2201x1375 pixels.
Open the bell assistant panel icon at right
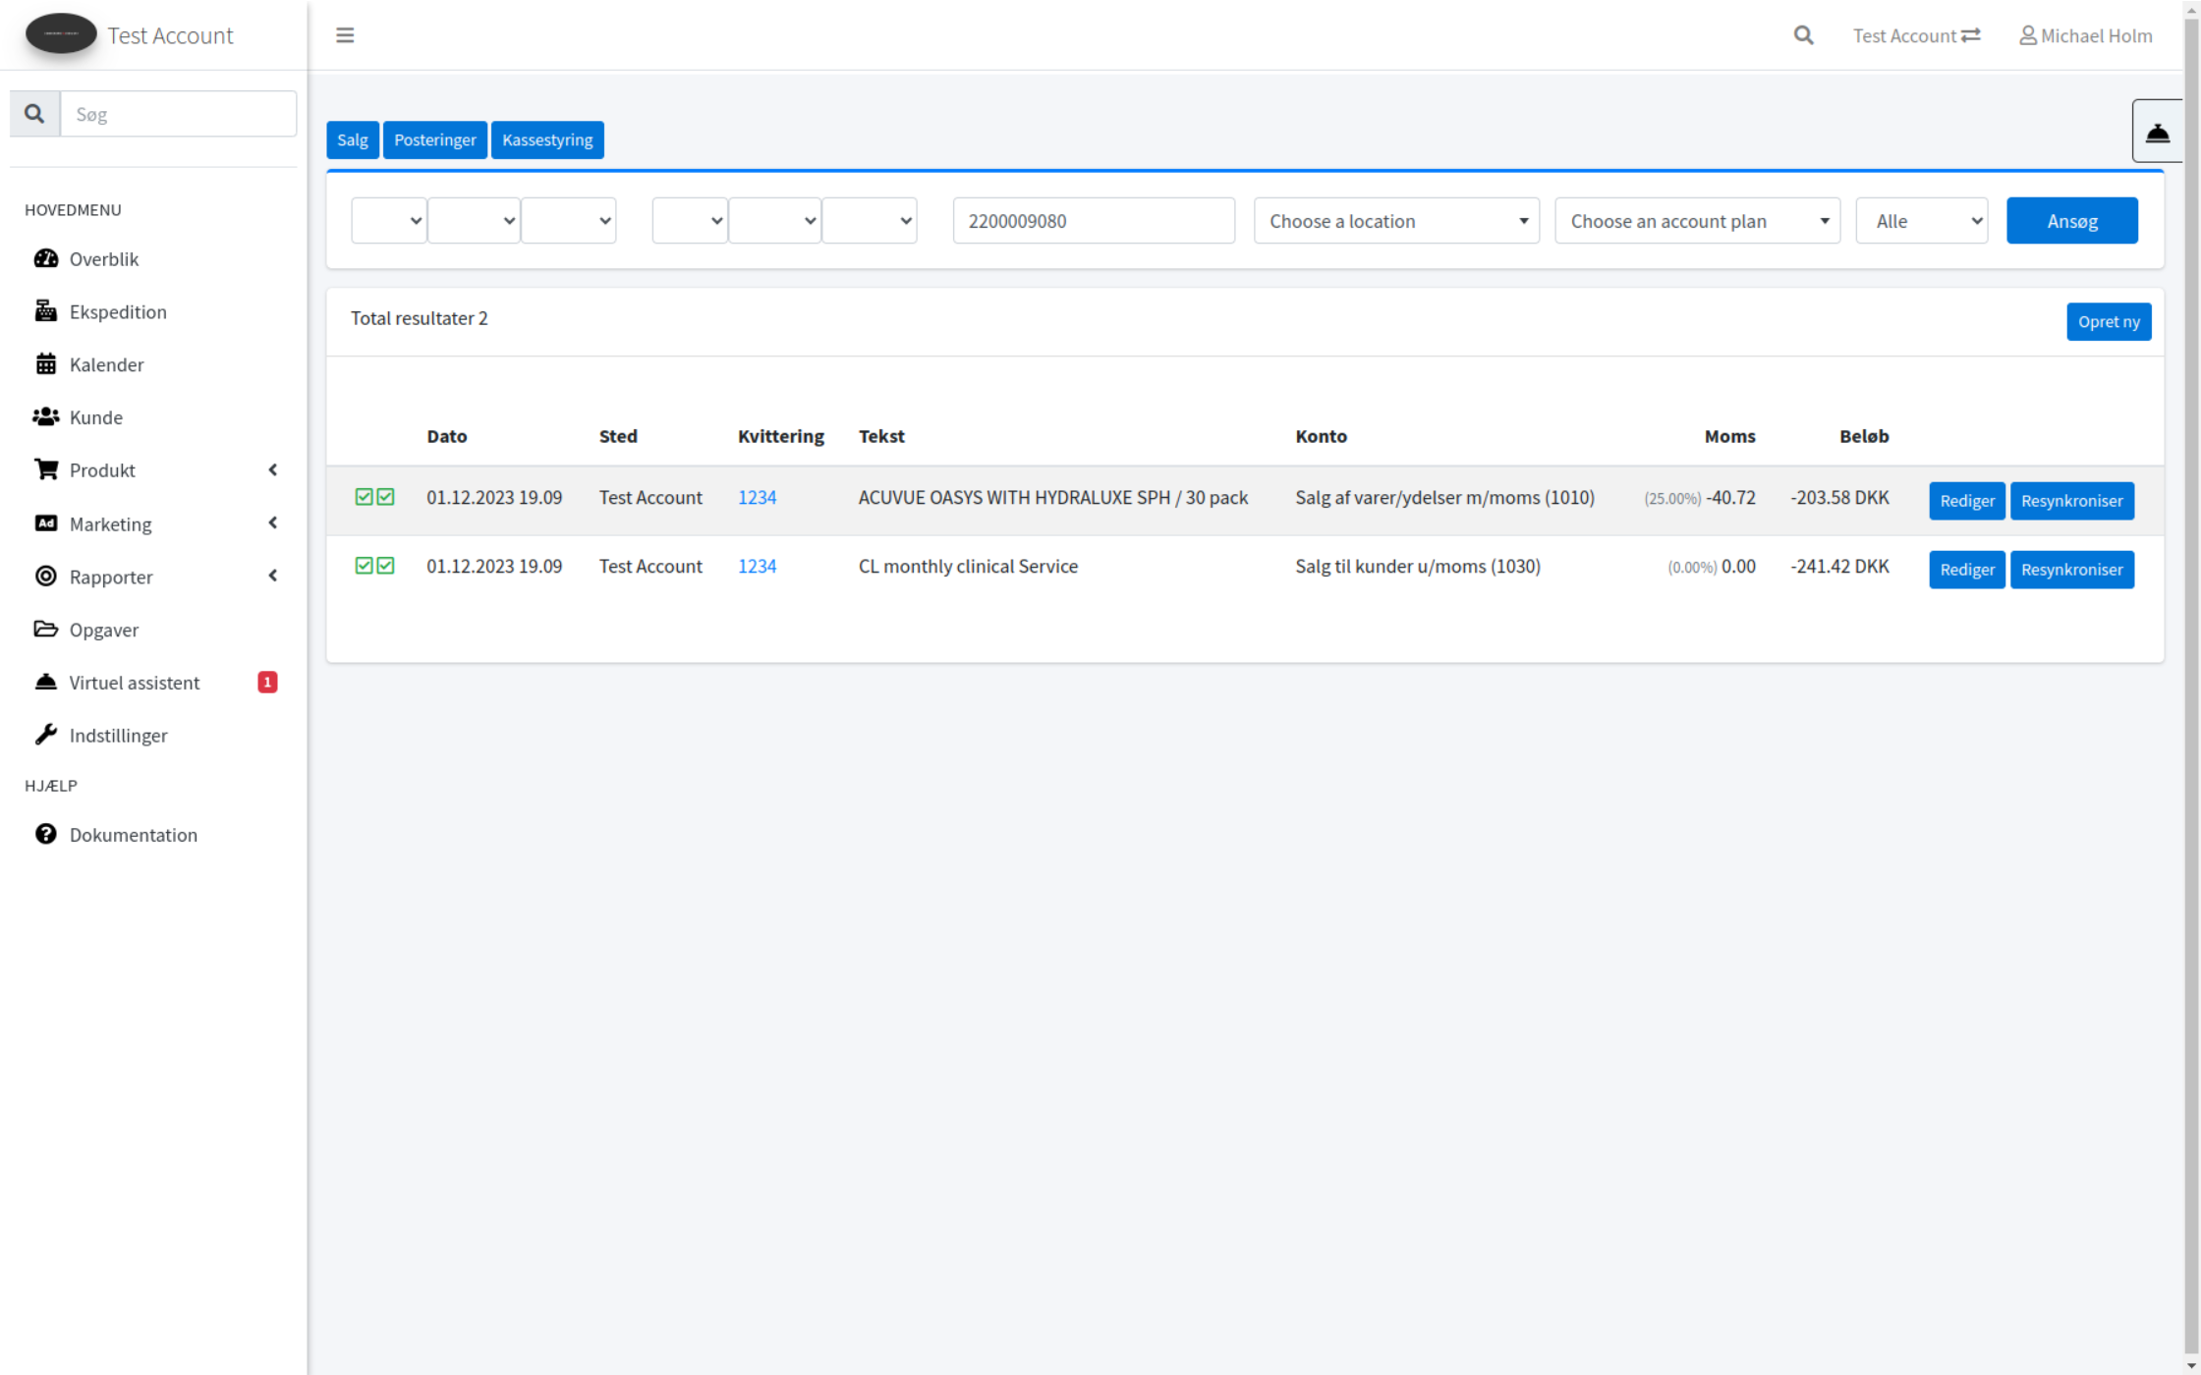click(x=2157, y=131)
